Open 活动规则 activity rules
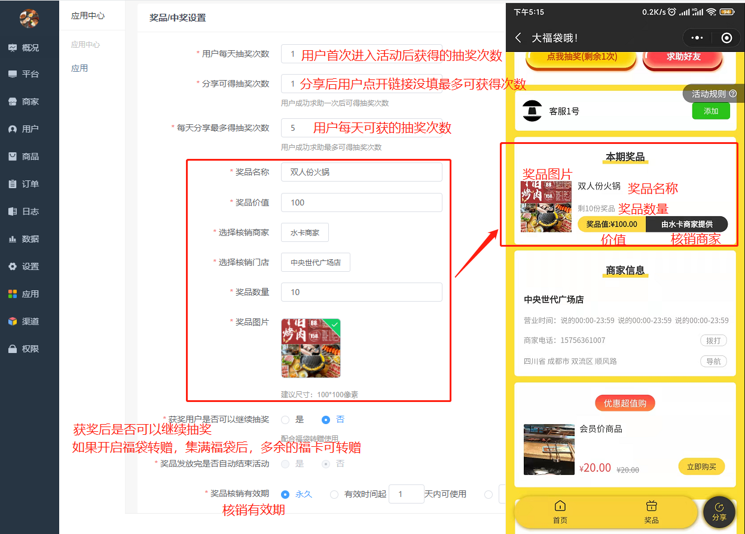 [x=714, y=94]
